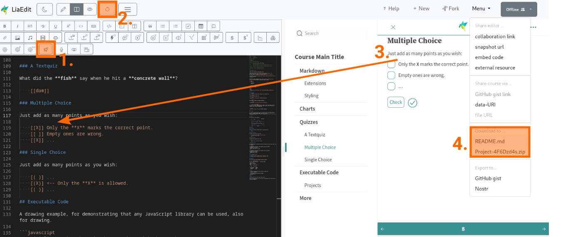The width and height of the screenshot is (588, 237).
Task: Download the README.md file
Action: [x=489, y=141]
